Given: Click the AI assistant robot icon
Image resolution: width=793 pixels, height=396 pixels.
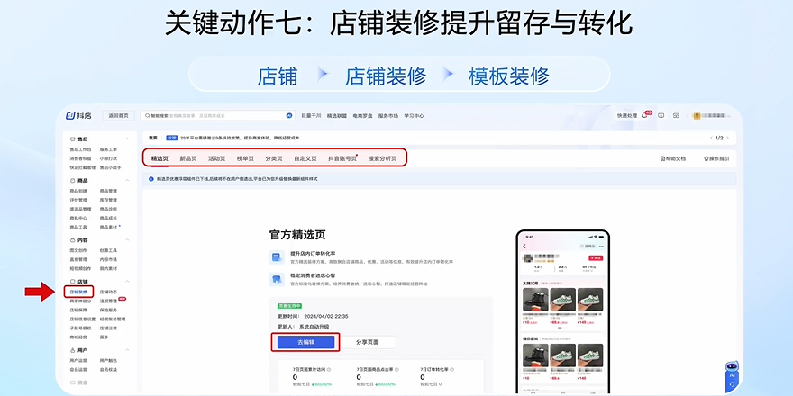Looking at the screenshot, I should (732, 377).
